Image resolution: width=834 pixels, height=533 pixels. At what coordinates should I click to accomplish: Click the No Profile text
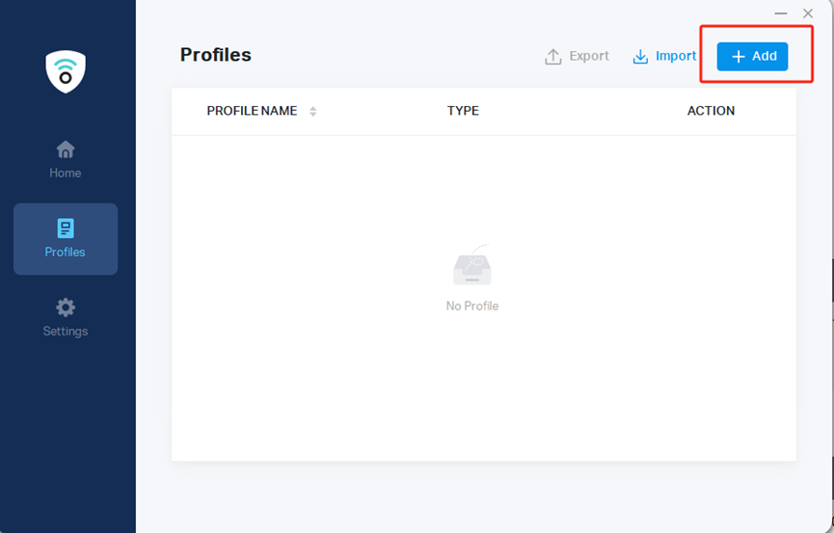(x=472, y=306)
